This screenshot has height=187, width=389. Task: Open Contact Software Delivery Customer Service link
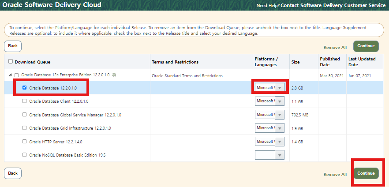pos(333,5)
